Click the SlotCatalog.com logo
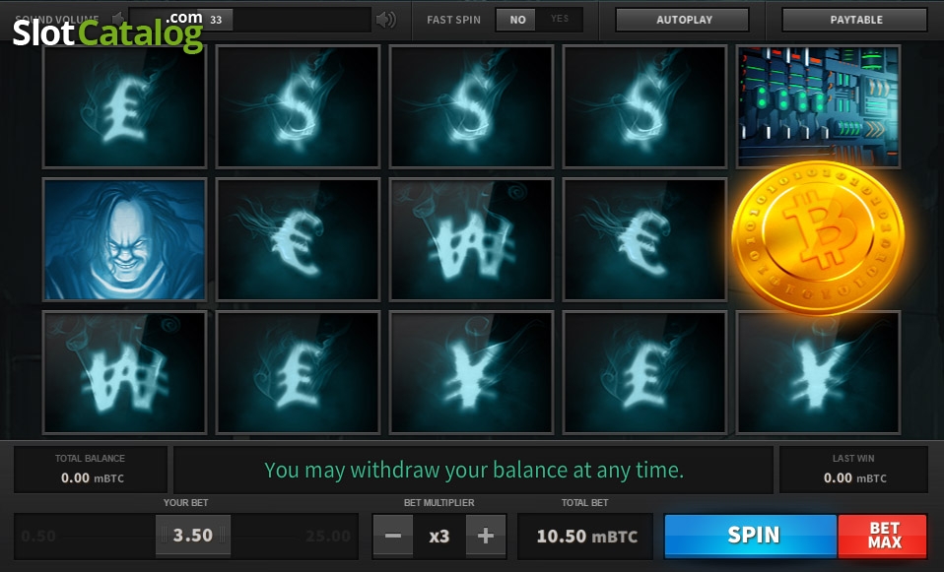 107,32
